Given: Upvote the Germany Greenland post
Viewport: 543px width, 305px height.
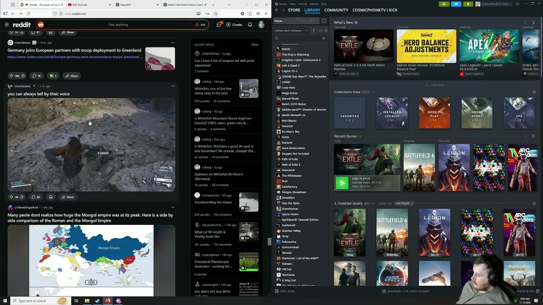Looking at the screenshot, I should pos(11,76).
